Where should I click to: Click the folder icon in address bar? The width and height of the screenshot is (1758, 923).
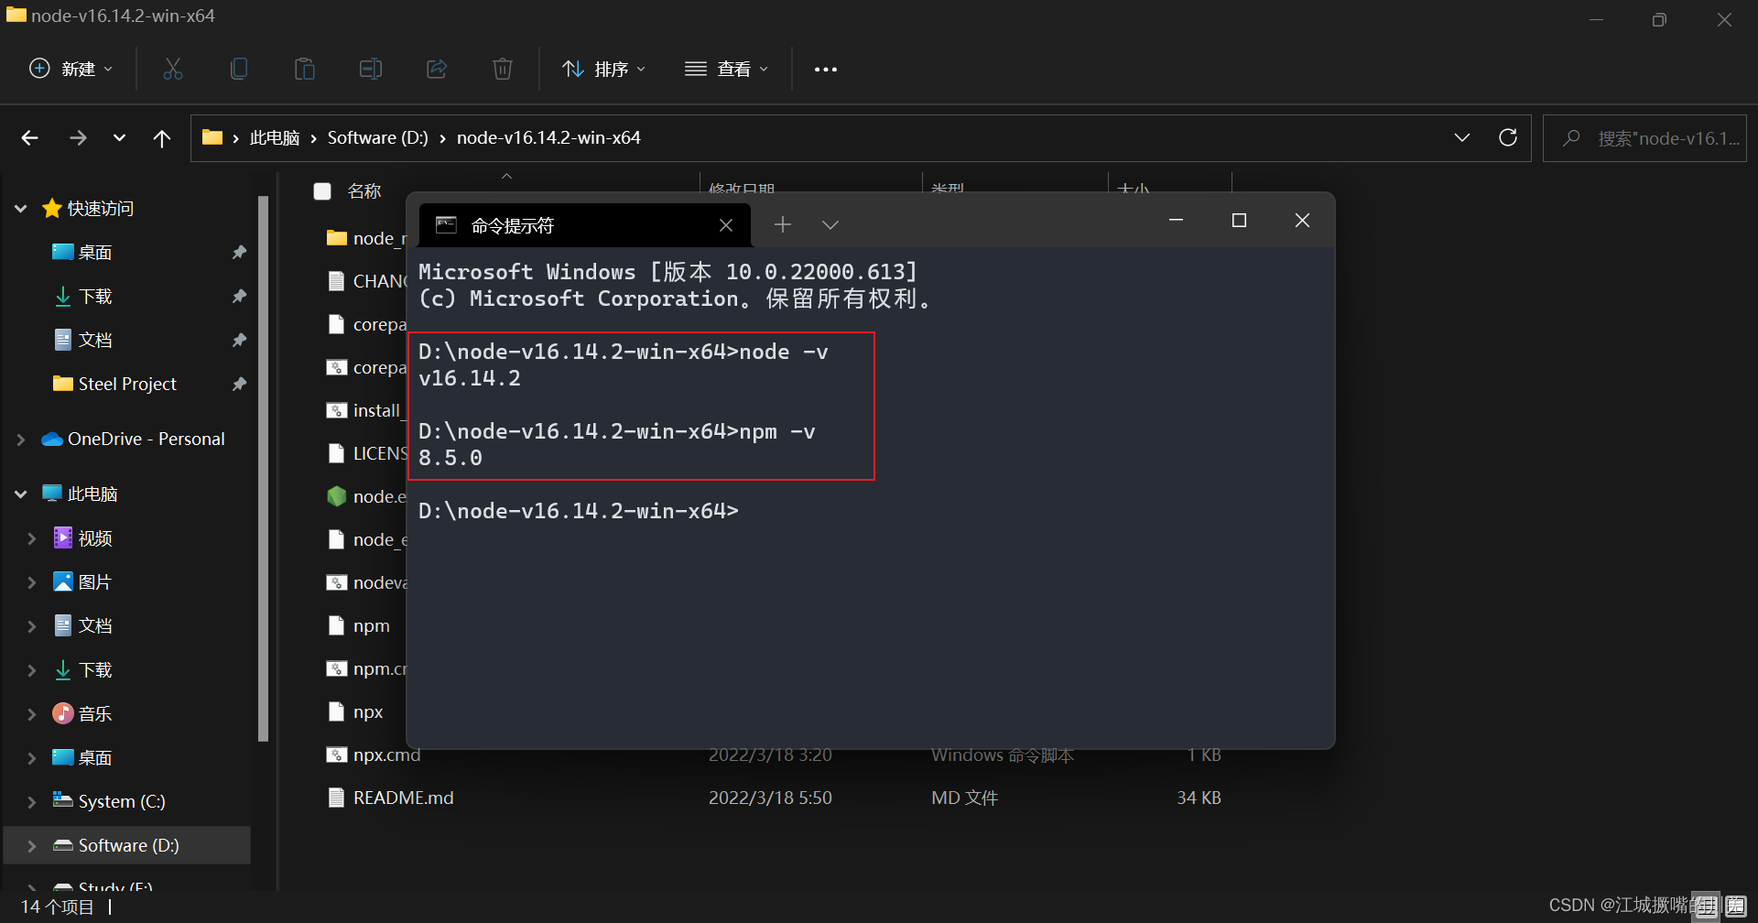coord(212,137)
